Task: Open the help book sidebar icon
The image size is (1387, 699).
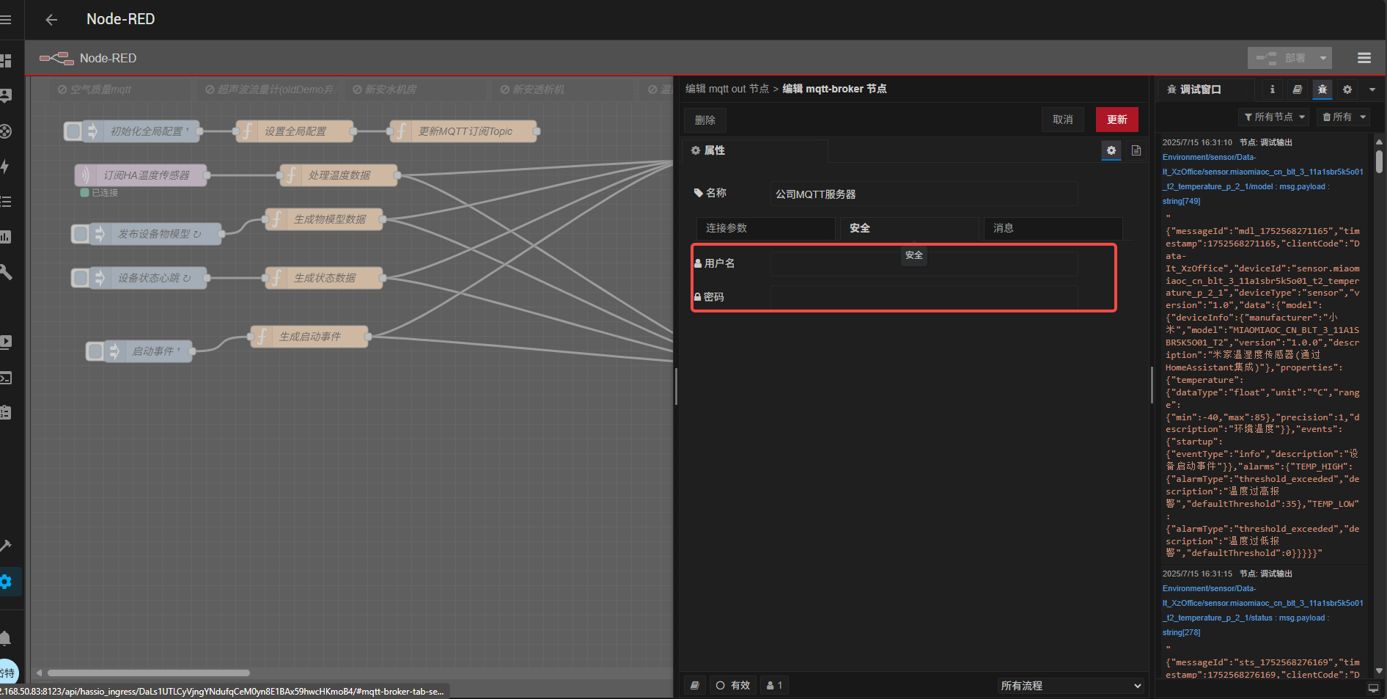Action: point(1297,89)
